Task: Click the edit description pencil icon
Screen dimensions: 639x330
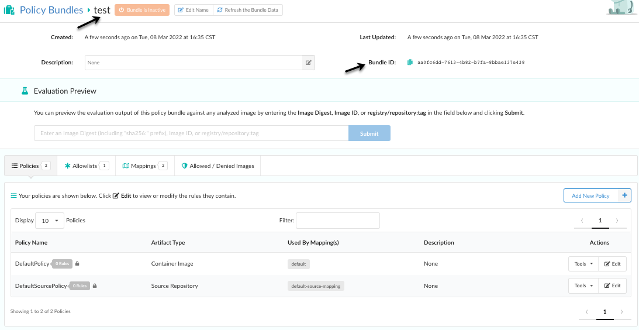Action: pyautogui.click(x=308, y=63)
